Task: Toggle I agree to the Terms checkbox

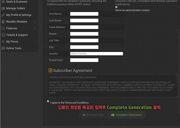Action: coord(48,101)
